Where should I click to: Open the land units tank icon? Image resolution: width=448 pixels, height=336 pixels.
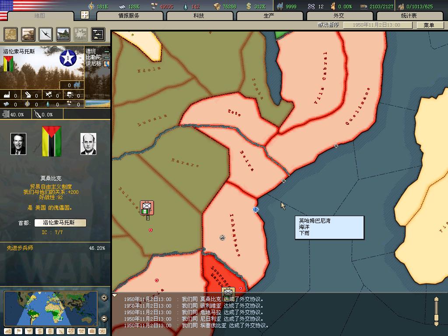pyautogui.click(x=28, y=34)
